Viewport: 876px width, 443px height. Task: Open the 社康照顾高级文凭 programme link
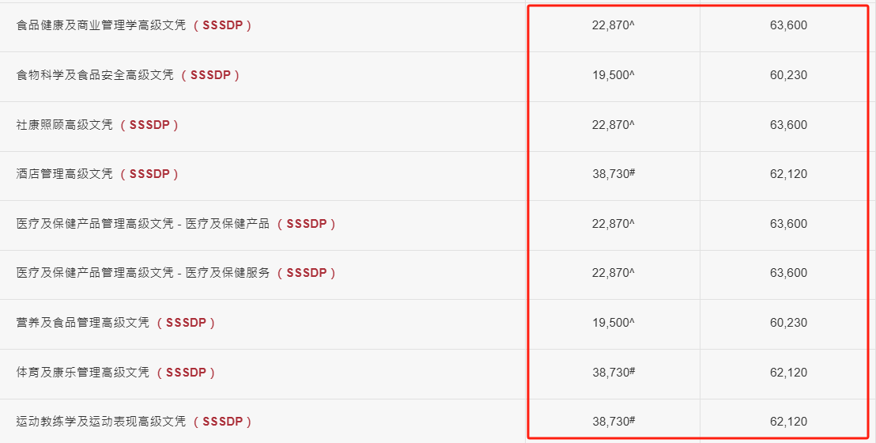64,125
